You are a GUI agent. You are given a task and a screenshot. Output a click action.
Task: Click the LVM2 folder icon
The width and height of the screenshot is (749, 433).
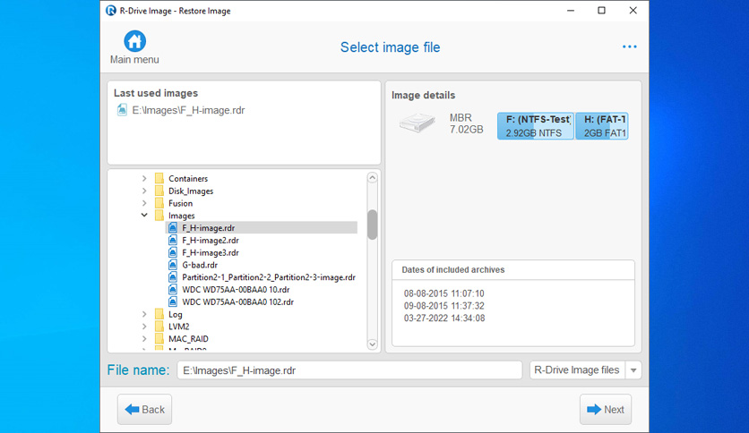[x=159, y=327]
